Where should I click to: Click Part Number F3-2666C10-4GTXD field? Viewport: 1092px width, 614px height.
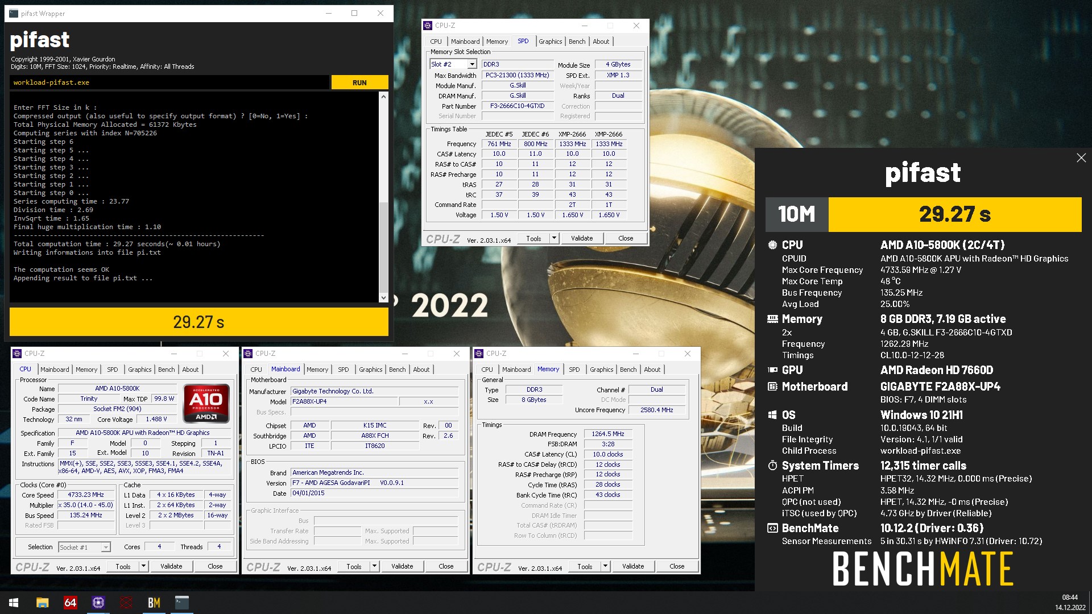coord(517,106)
